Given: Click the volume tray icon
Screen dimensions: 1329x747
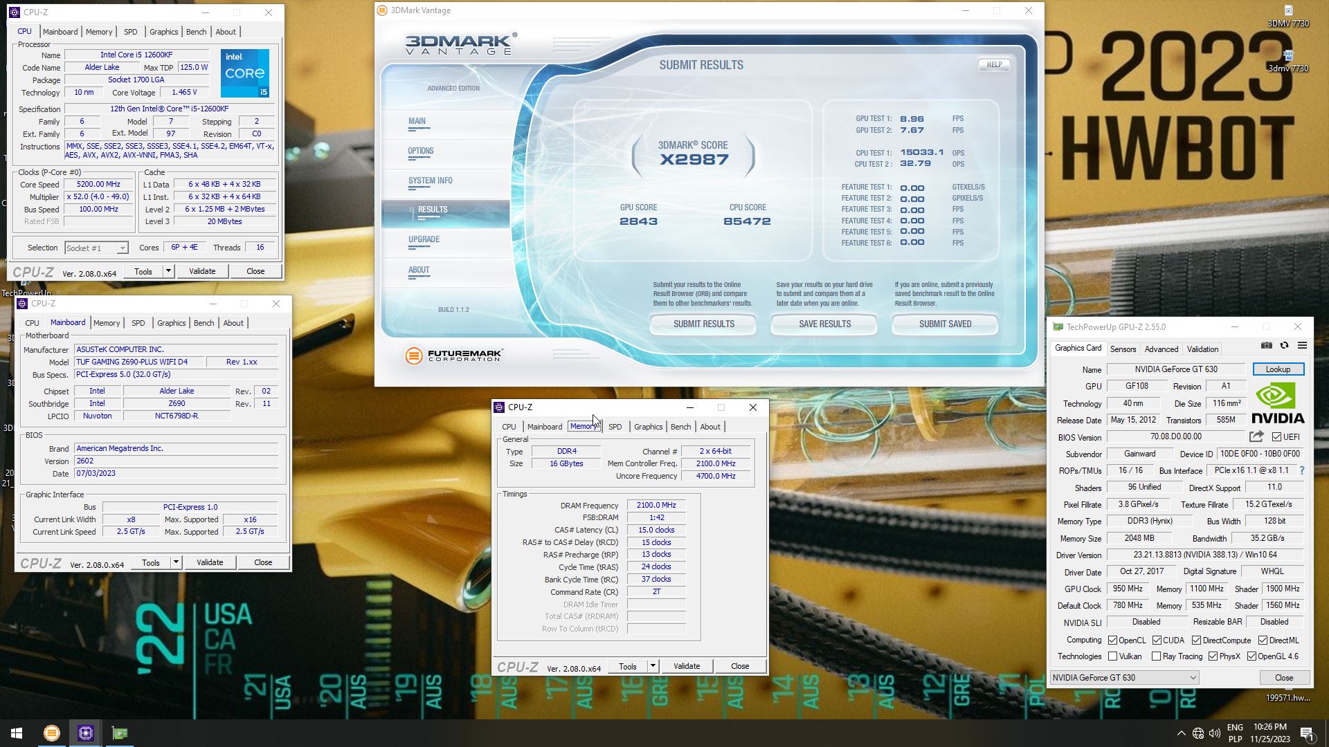Looking at the screenshot, I should pyautogui.click(x=1215, y=733).
